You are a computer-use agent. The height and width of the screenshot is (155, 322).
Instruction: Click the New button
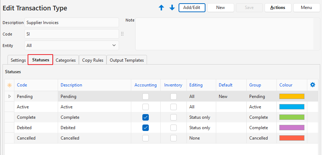click(221, 8)
